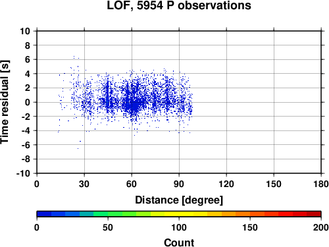Click the y-axis tick label '-8'
The width and height of the screenshot is (329, 247).
click(x=26, y=159)
